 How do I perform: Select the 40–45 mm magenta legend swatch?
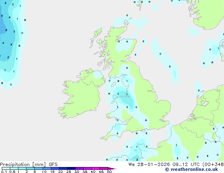pos(96,168)
